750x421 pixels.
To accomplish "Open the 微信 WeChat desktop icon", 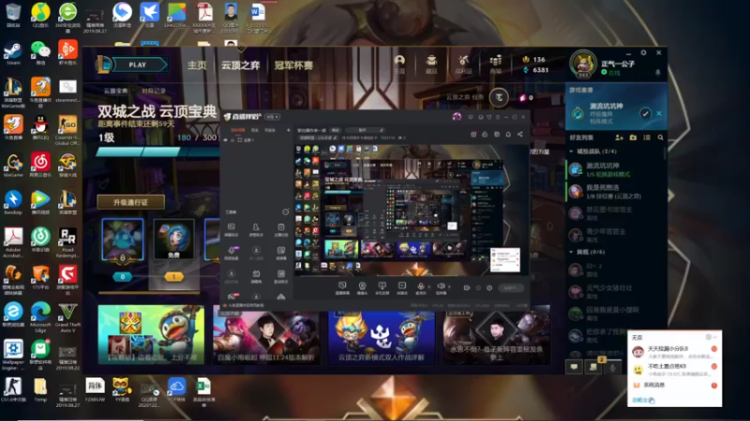I will click(40, 52).
